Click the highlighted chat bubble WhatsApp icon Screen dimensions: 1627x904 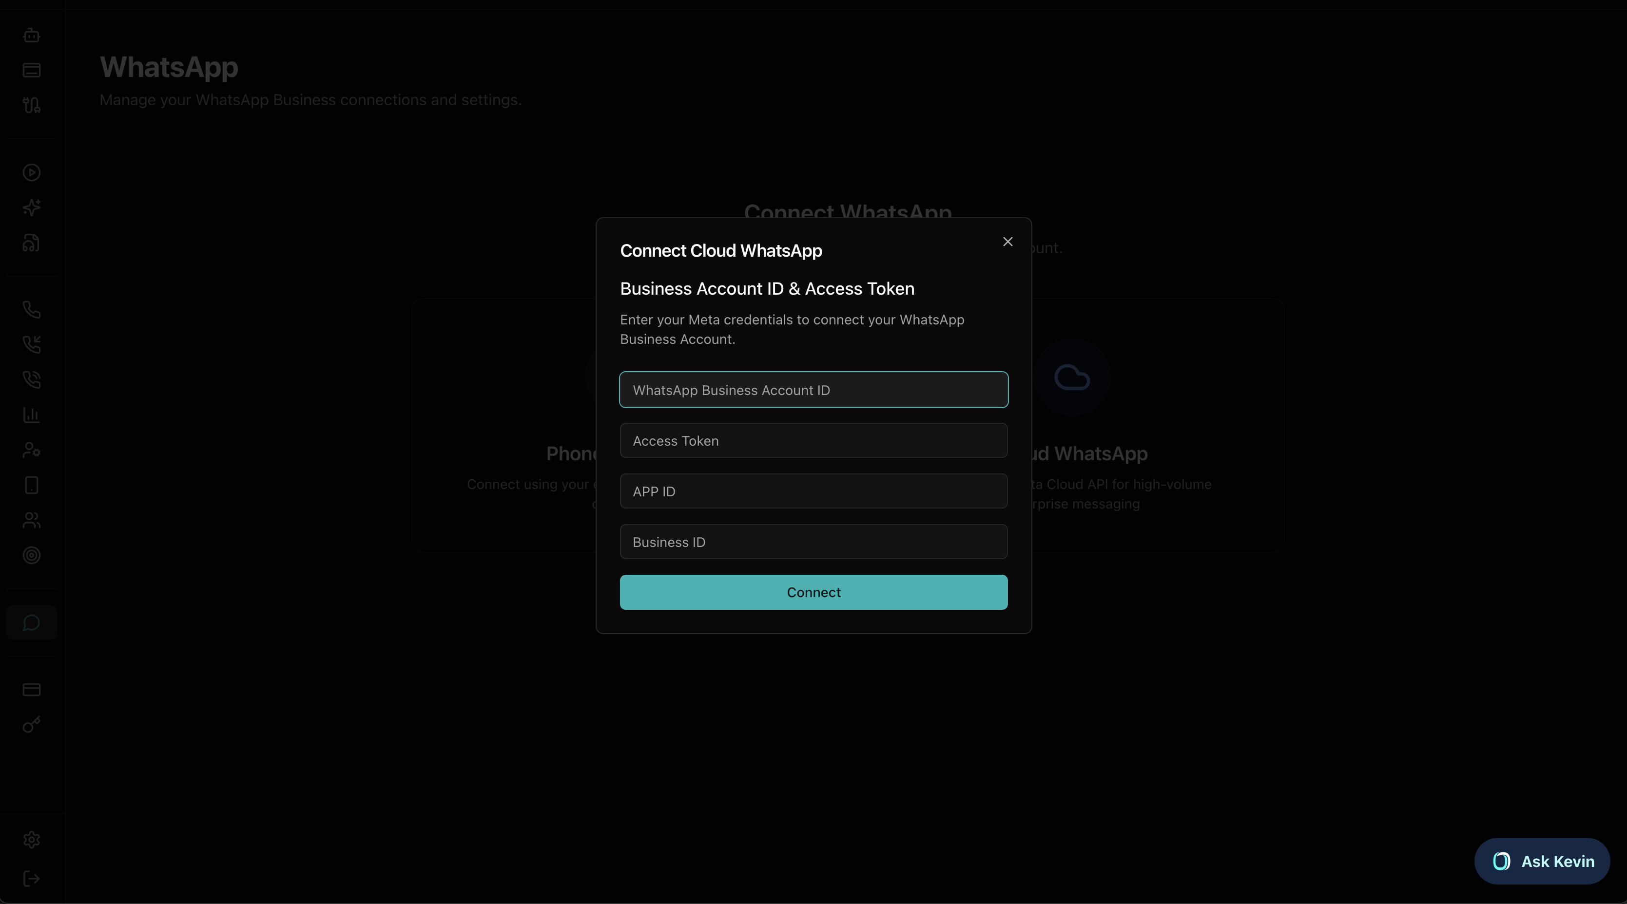click(32, 623)
